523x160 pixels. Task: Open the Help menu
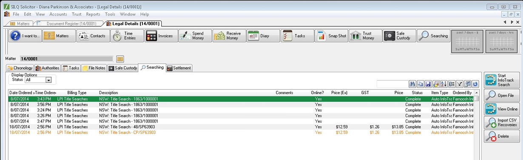[145, 14]
